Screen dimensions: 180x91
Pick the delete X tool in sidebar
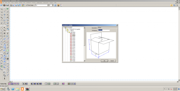[x=5, y=33]
